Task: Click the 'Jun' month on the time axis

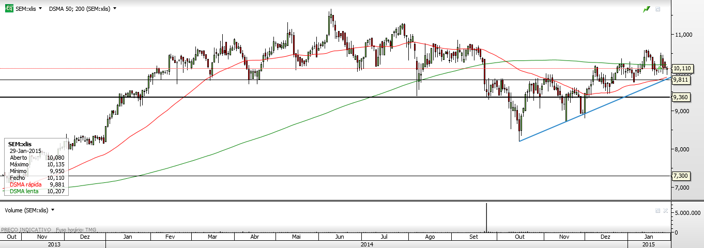Action: tap(340, 236)
